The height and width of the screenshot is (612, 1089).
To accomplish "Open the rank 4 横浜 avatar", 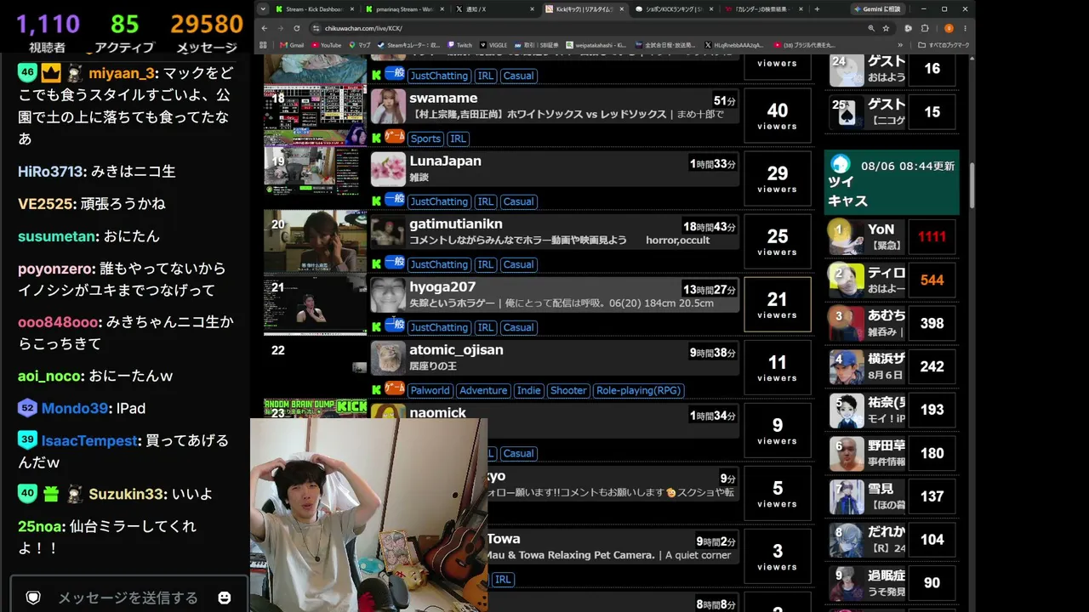I will pyautogui.click(x=847, y=367).
